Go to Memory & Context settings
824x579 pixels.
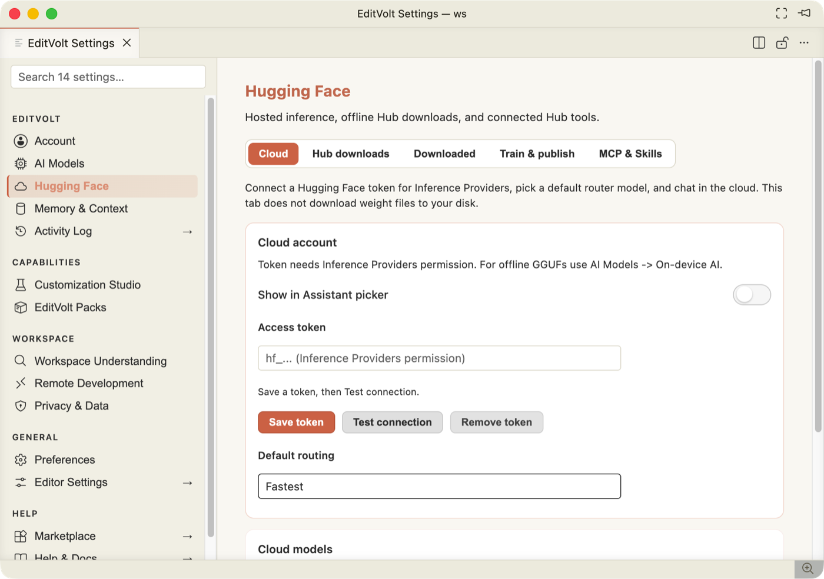coord(102,209)
